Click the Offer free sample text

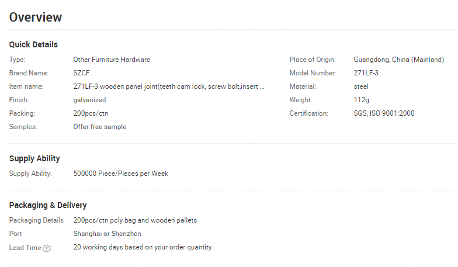click(x=100, y=127)
